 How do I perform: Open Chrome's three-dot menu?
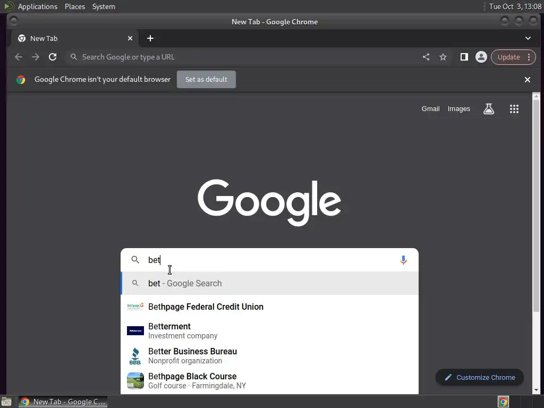[x=529, y=57]
